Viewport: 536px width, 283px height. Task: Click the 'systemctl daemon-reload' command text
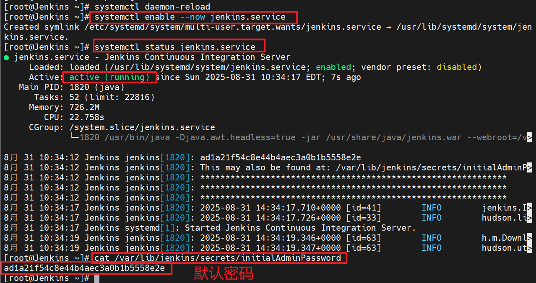pyautogui.click(x=153, y=7)
